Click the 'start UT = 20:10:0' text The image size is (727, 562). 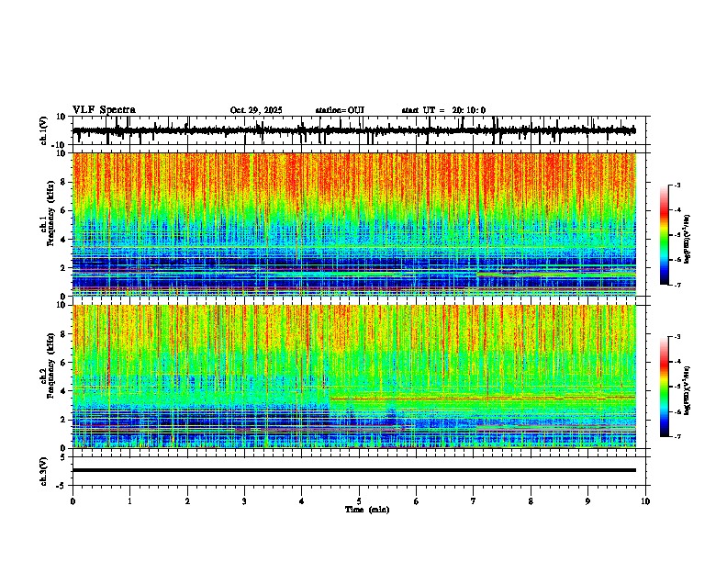[443, 110]
